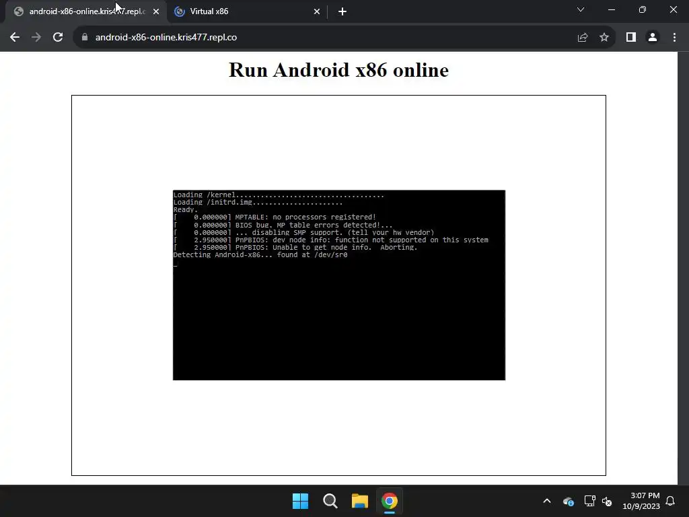Go back to the previous page
The height and width of the screenshot is (517, 689).
15,38
